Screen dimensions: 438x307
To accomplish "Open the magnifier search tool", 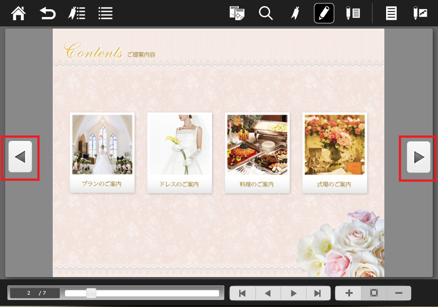I will [266, 13].
